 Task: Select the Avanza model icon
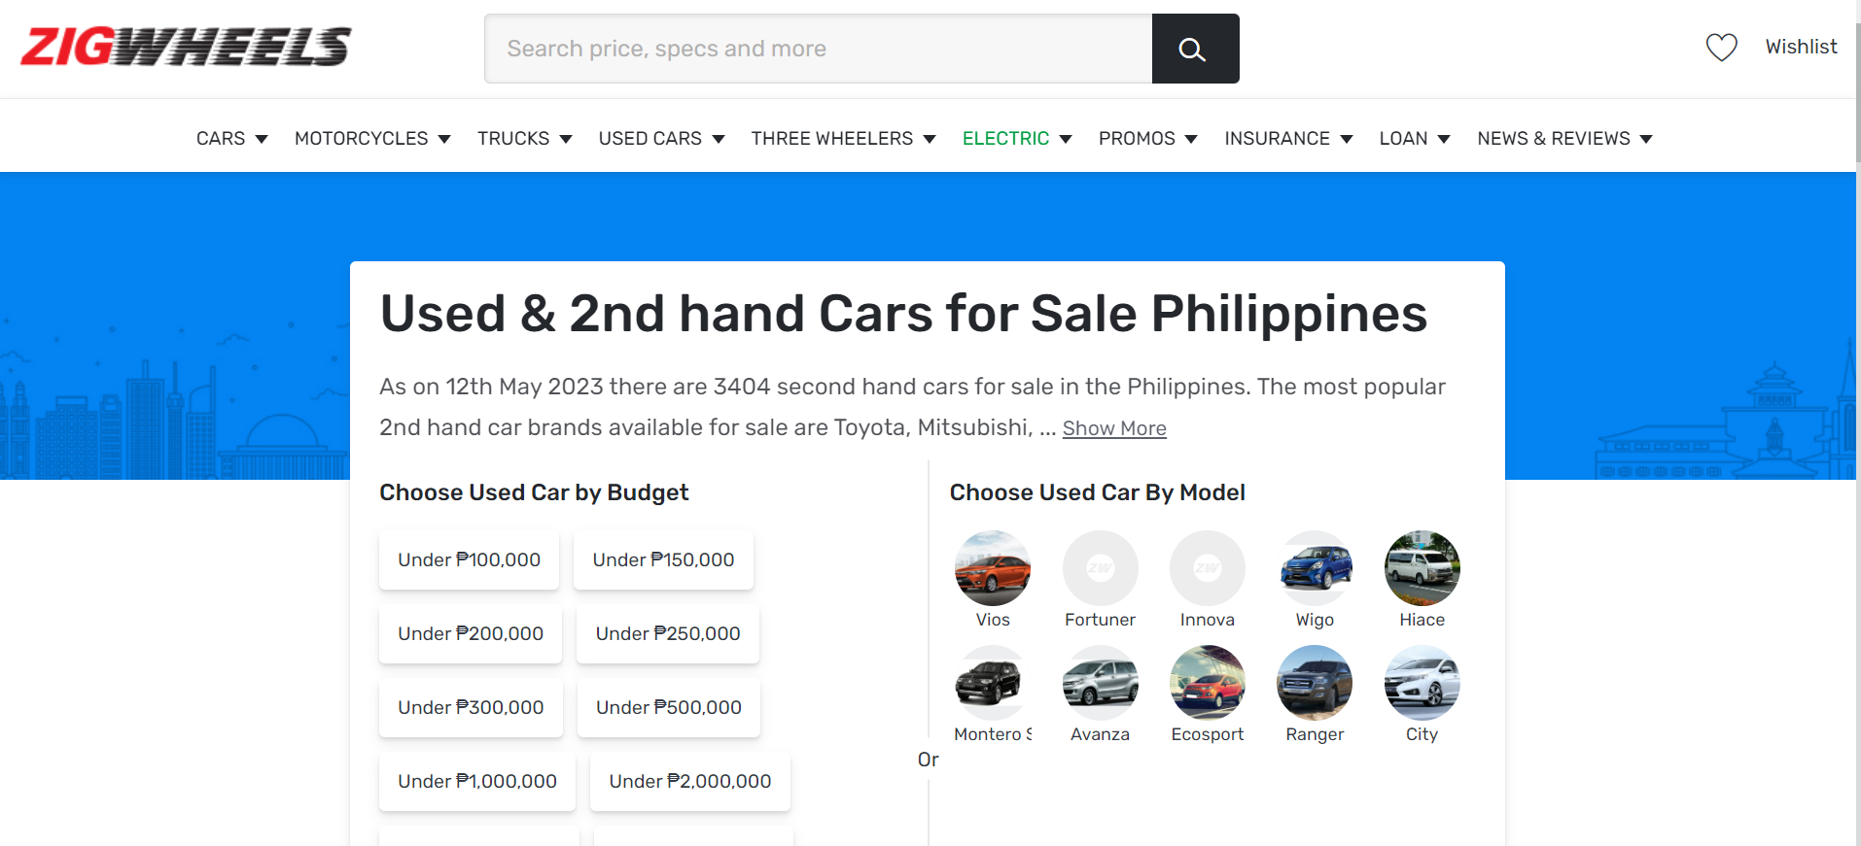point(1100,683)
